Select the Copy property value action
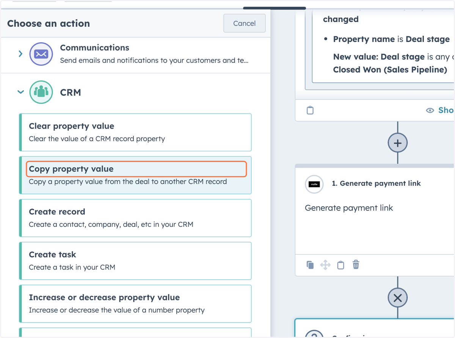455x338 pixels. 135,175
